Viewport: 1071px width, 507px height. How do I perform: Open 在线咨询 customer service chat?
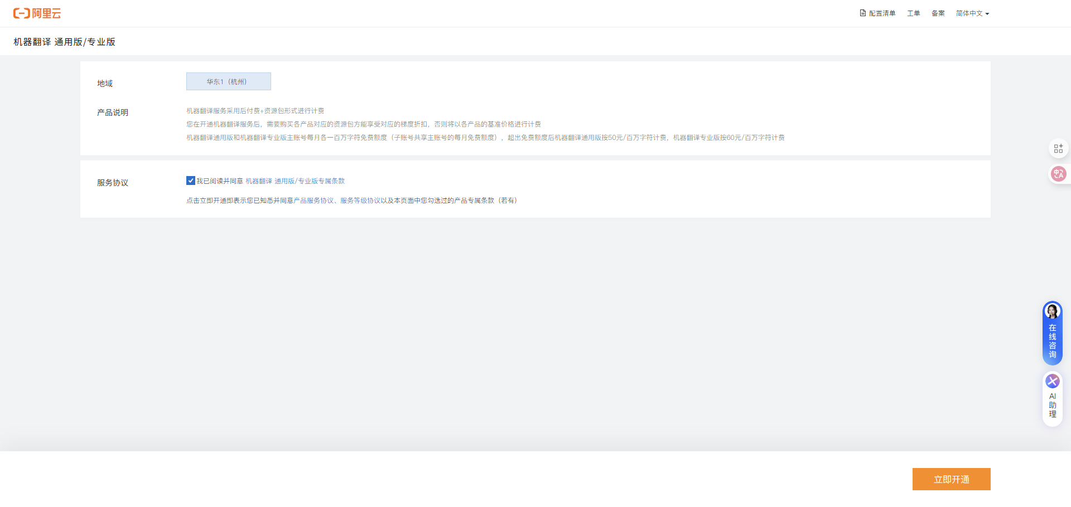coord(1052,334)
